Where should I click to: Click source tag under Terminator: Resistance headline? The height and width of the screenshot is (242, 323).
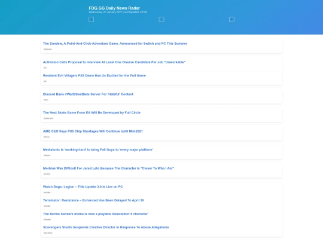pos(47,206)
